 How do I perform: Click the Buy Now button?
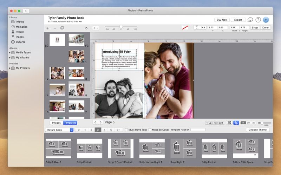(x=222, y=20)
